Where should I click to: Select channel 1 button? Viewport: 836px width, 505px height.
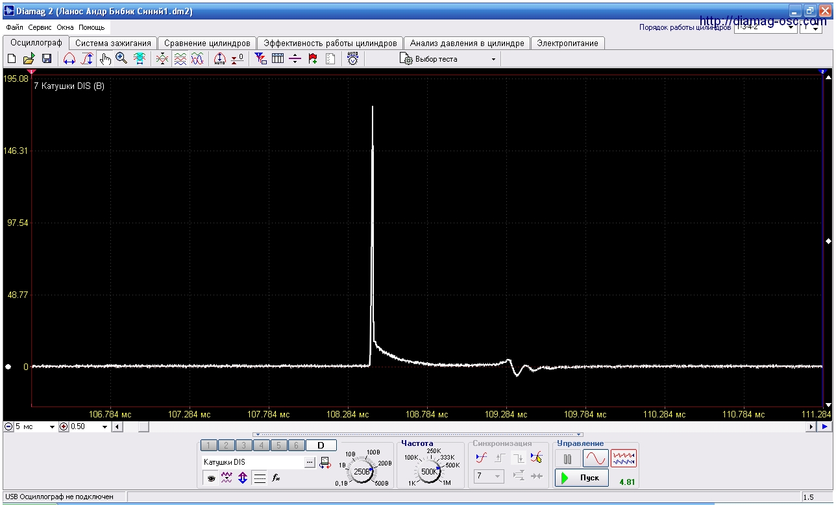208,445
